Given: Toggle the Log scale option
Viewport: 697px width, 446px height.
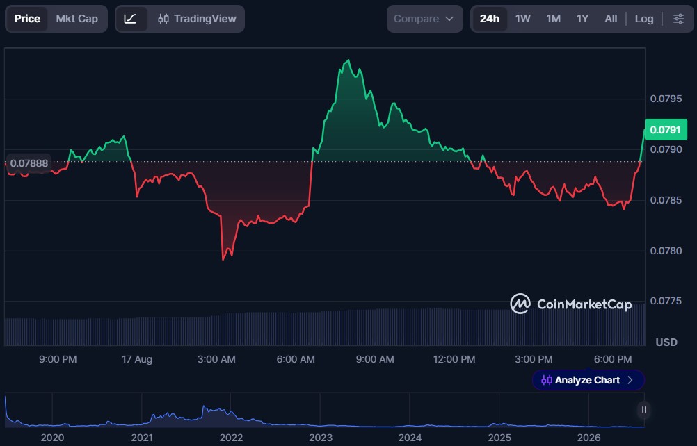Looking at the screenshot, I should pyautogui.click(x=644, y=19).
